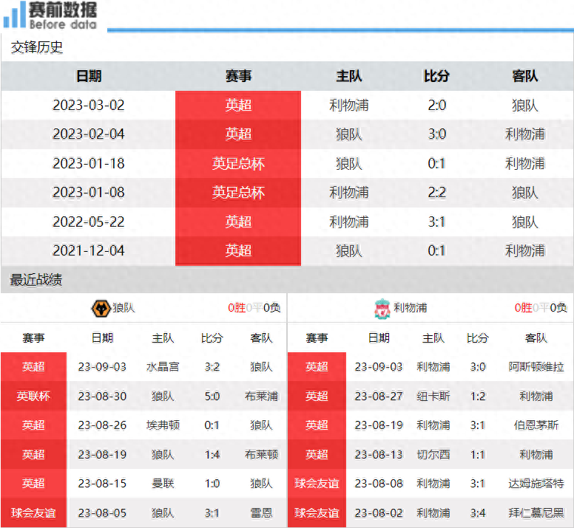Click 英足总杯 cell in the 2023-01-18 row
This screenshot has height=528, width=574.
coord(238,163)
